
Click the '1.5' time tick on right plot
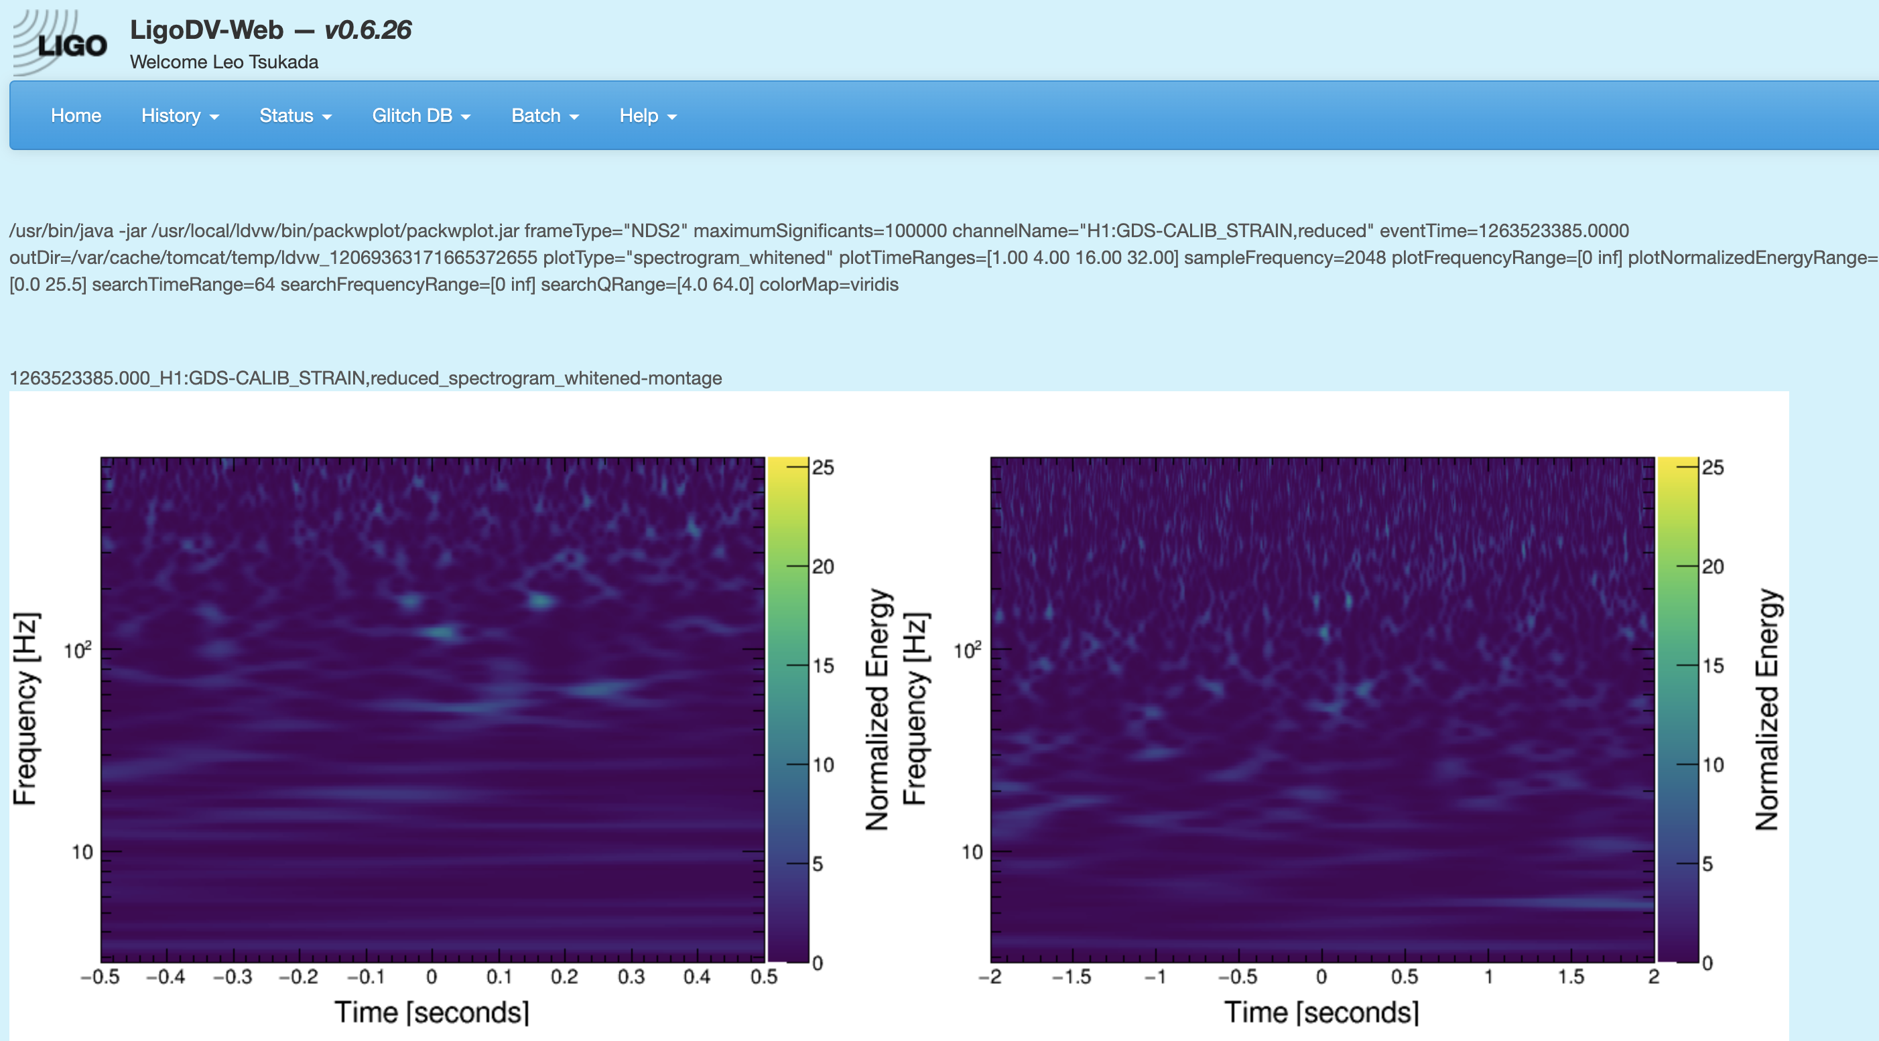click(x=1571, y=977)
